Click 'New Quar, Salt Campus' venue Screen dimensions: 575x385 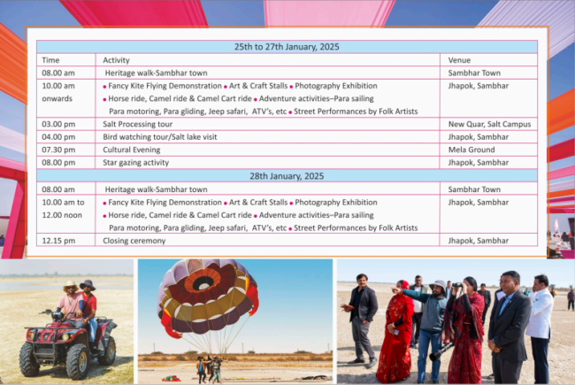tap(489, 124)
